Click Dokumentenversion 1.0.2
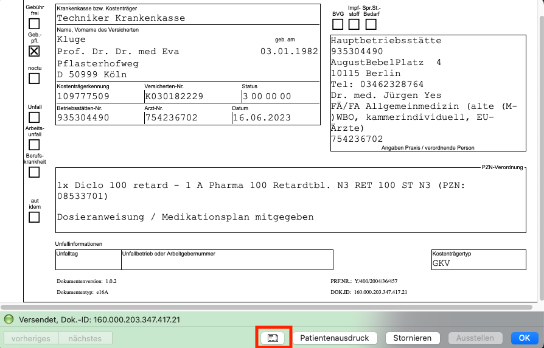 point(87,282)
